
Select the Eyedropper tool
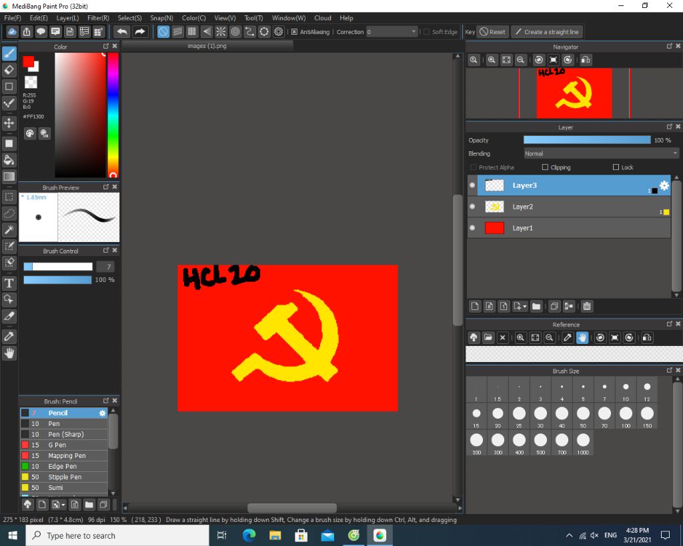click(x=9, y=337)
